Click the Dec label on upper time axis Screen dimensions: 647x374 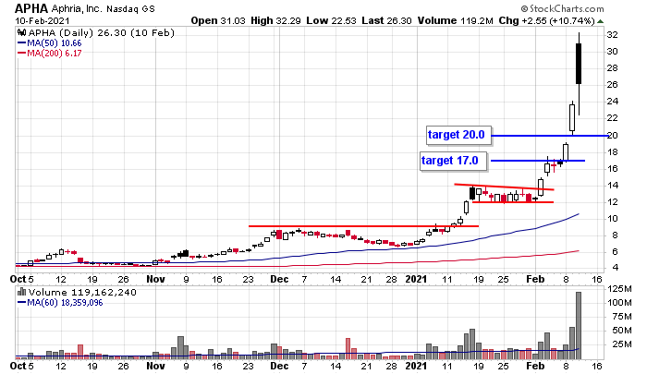coord(279,279)
